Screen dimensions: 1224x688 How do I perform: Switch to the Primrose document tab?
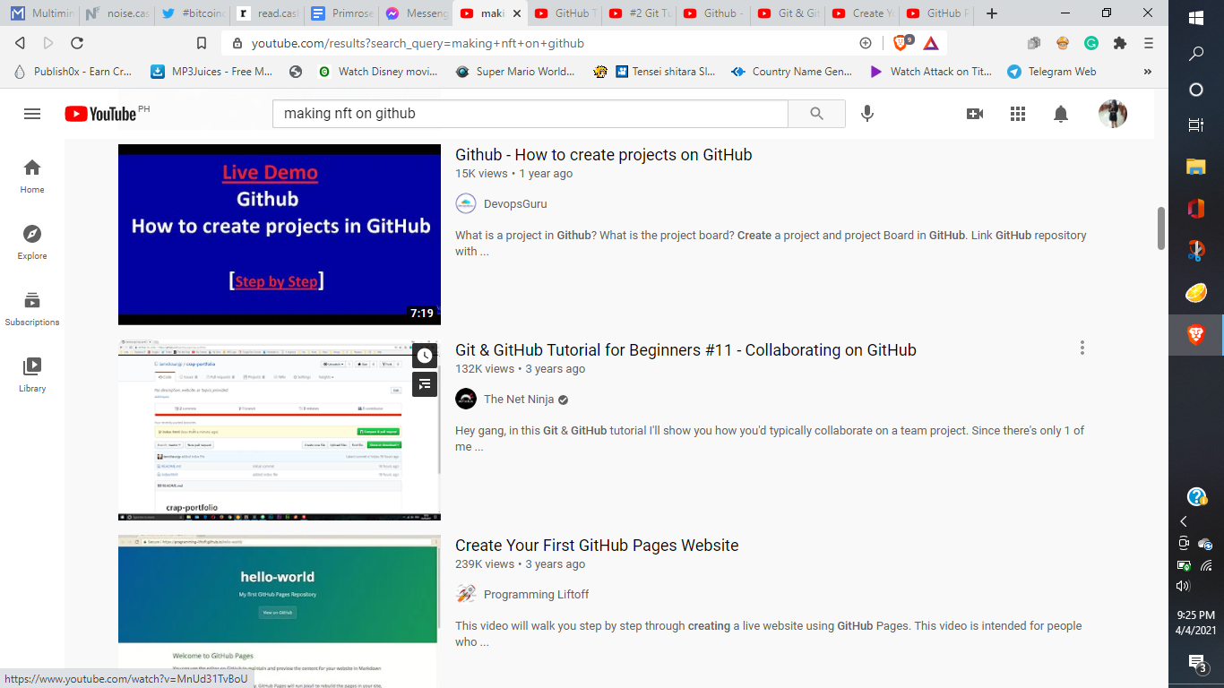point(340,13)
